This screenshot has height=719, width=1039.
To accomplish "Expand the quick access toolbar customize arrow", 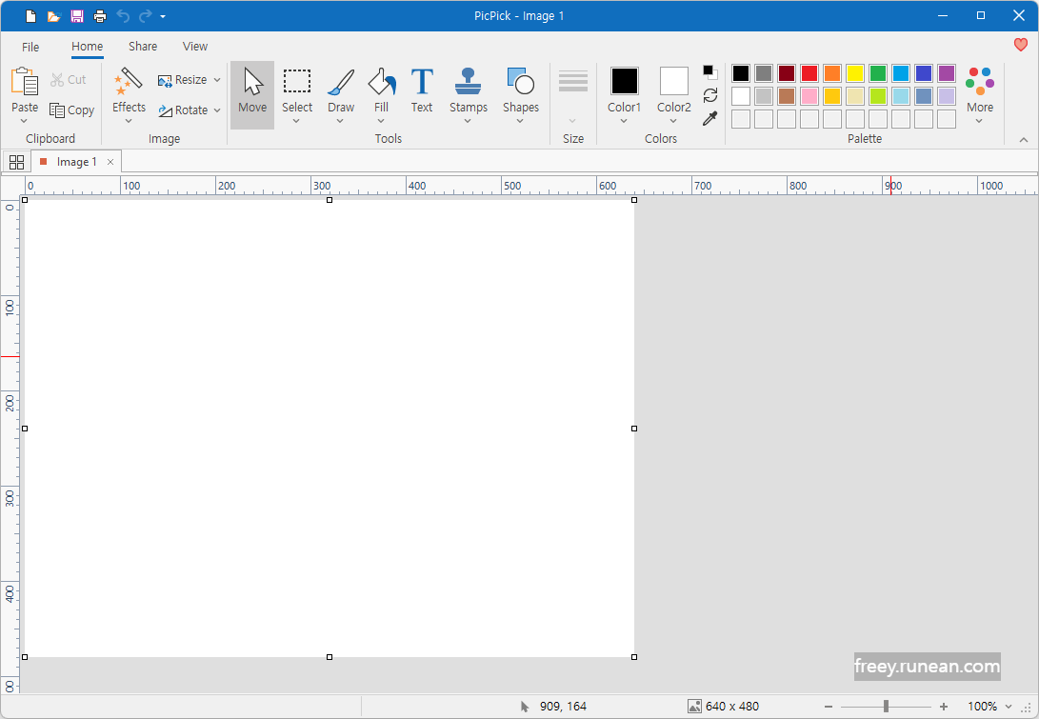I will click(162, 16).
